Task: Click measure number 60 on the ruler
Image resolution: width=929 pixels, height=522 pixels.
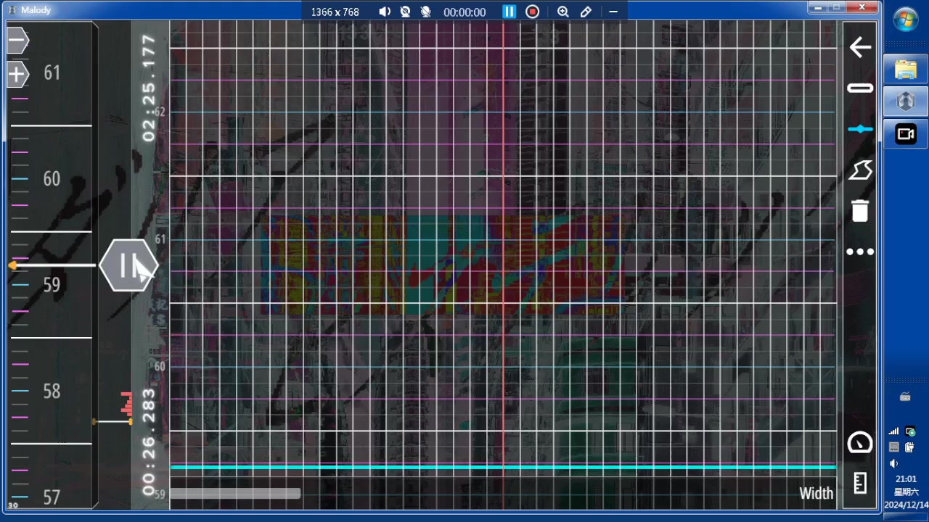Action: point(52,179)
